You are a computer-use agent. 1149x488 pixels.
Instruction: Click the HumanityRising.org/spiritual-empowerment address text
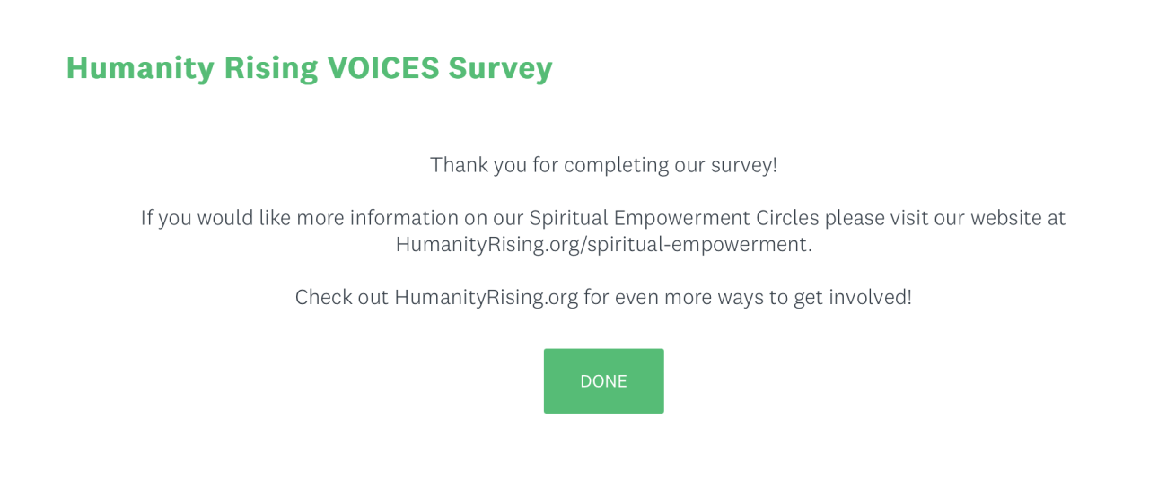[603, 244]
